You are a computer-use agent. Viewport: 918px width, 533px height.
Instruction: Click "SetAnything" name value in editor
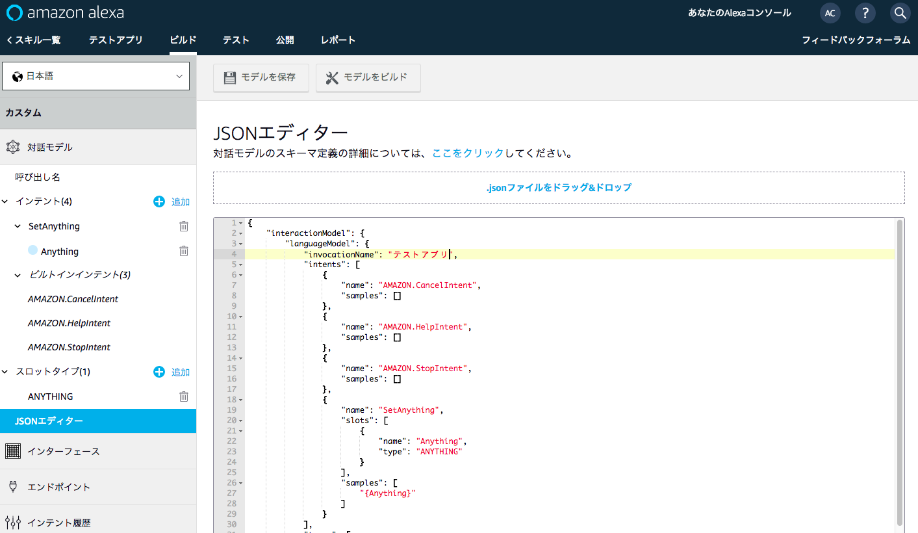coord(410,410)
